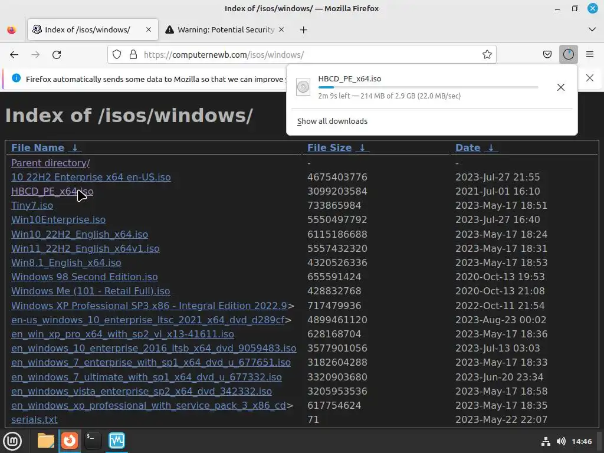Image resolution: width=604 pixels, height=453 pixels.
Task: Select the file size 71 for serials.txt
Action: pyautogui.click(x=313, y=419)
